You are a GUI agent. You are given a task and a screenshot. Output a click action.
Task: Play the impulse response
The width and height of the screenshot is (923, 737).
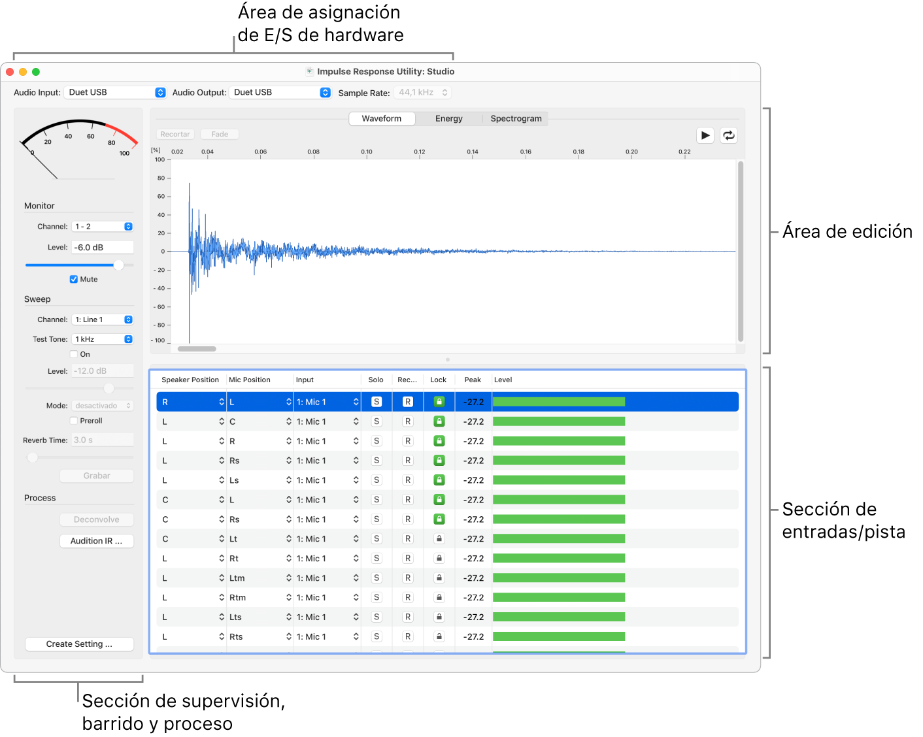pyautogui.click(x=705, y=135)
